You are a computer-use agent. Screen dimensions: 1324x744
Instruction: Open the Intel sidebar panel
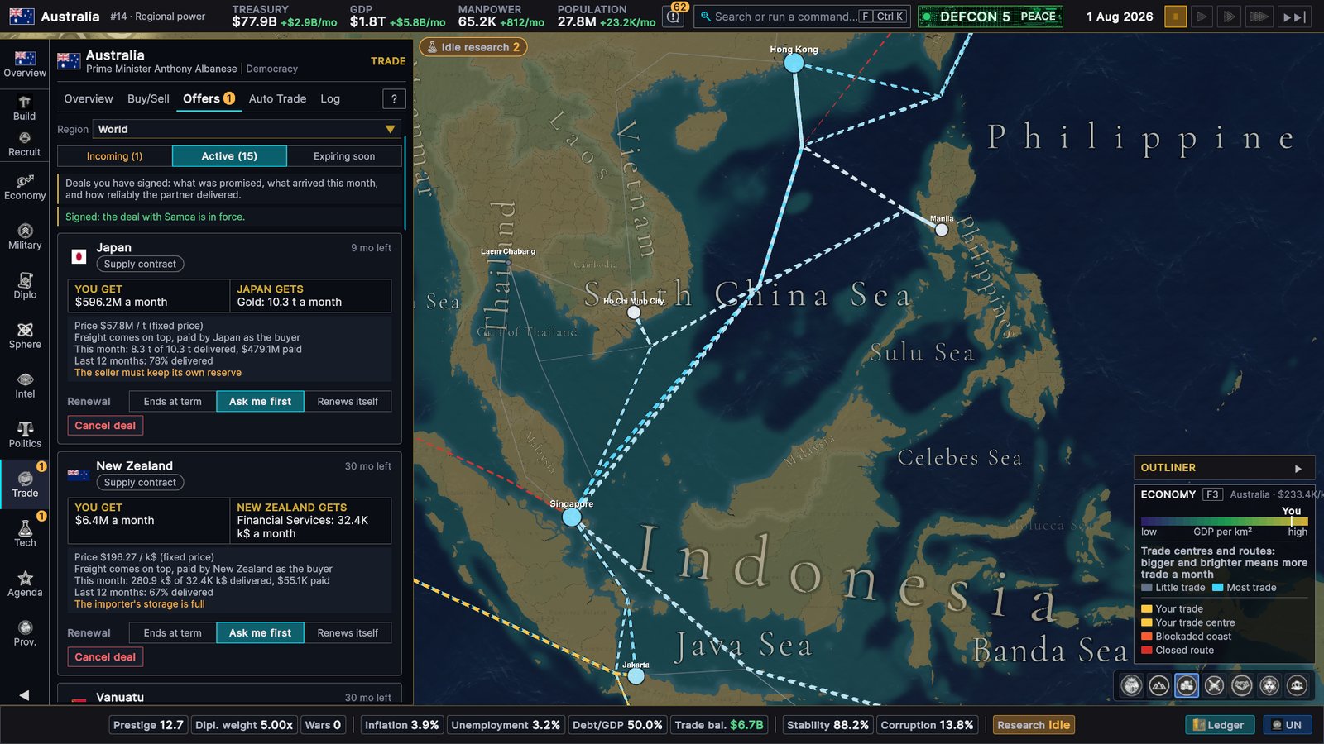[25, 386]
